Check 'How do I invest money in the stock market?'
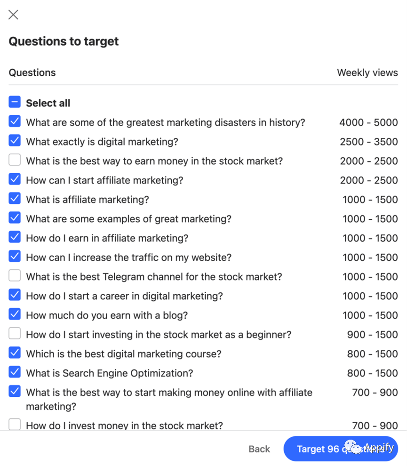Screen dimensions: 407x466 click(15, 425)
